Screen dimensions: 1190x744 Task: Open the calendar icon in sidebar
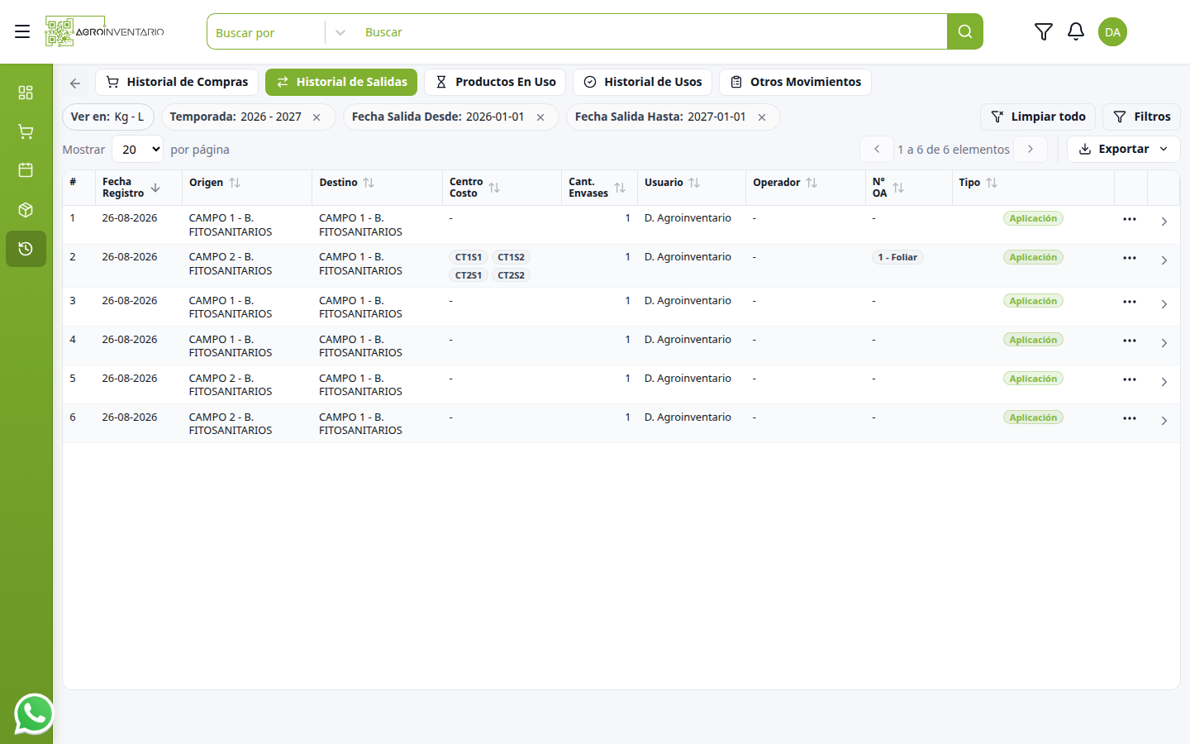26,169
